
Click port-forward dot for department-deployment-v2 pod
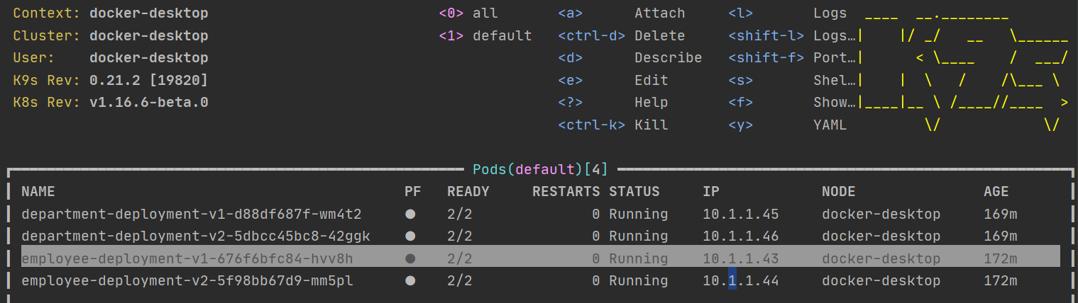click(409, 236)
